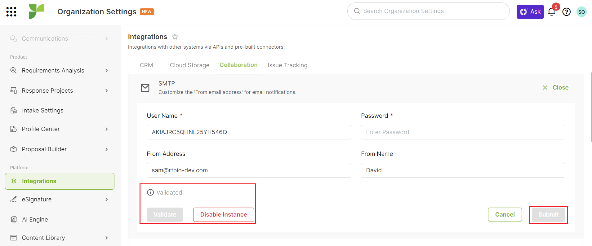Close the SMTP configuration panel
Image resolution: width=592 pixels, height=246 pixels.
(x=556, y=88)
